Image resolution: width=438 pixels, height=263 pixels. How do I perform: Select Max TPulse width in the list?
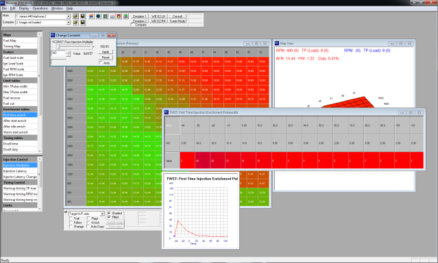point(20,92)
